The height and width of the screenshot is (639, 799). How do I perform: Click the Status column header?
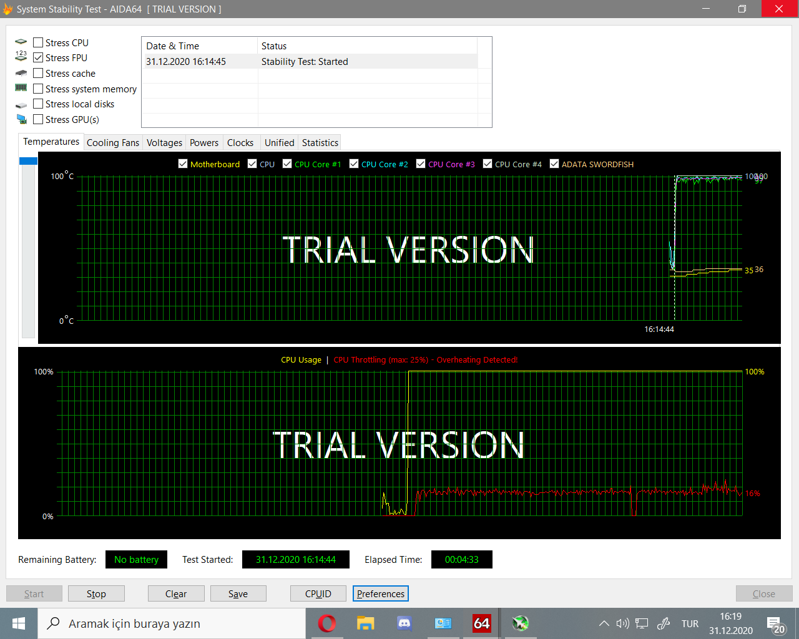pyautogui.click(x=368, y=46)
